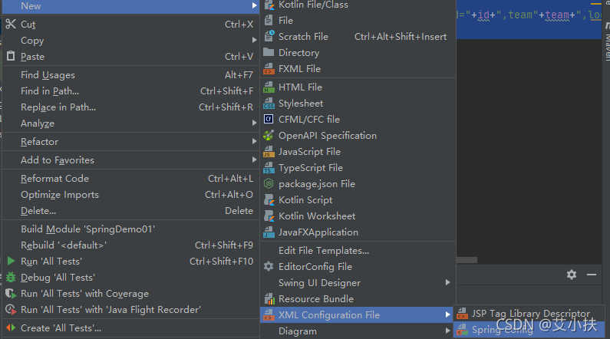The height and width of the screenshot is (339, 610).
Task: Choose Delete... from context menu
Action: (130, 211)
